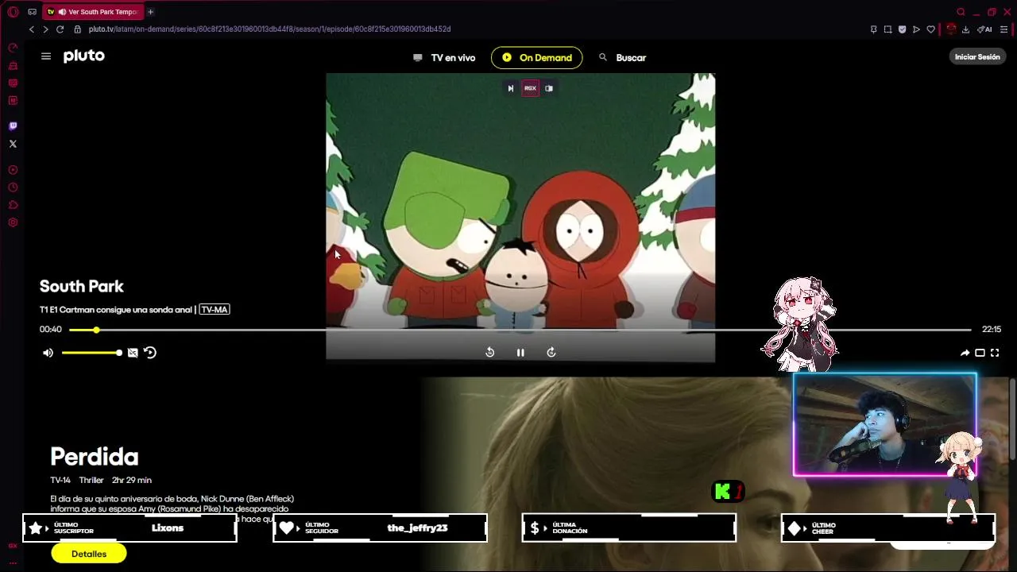Toggle subtitles closed-caption icon
1017x572 pixels.
(x=133, y=353)
